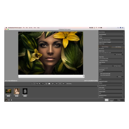Increase copies for the second thumbnail
The width and height of the screenshot is (129, 129).
click(19, 96)
